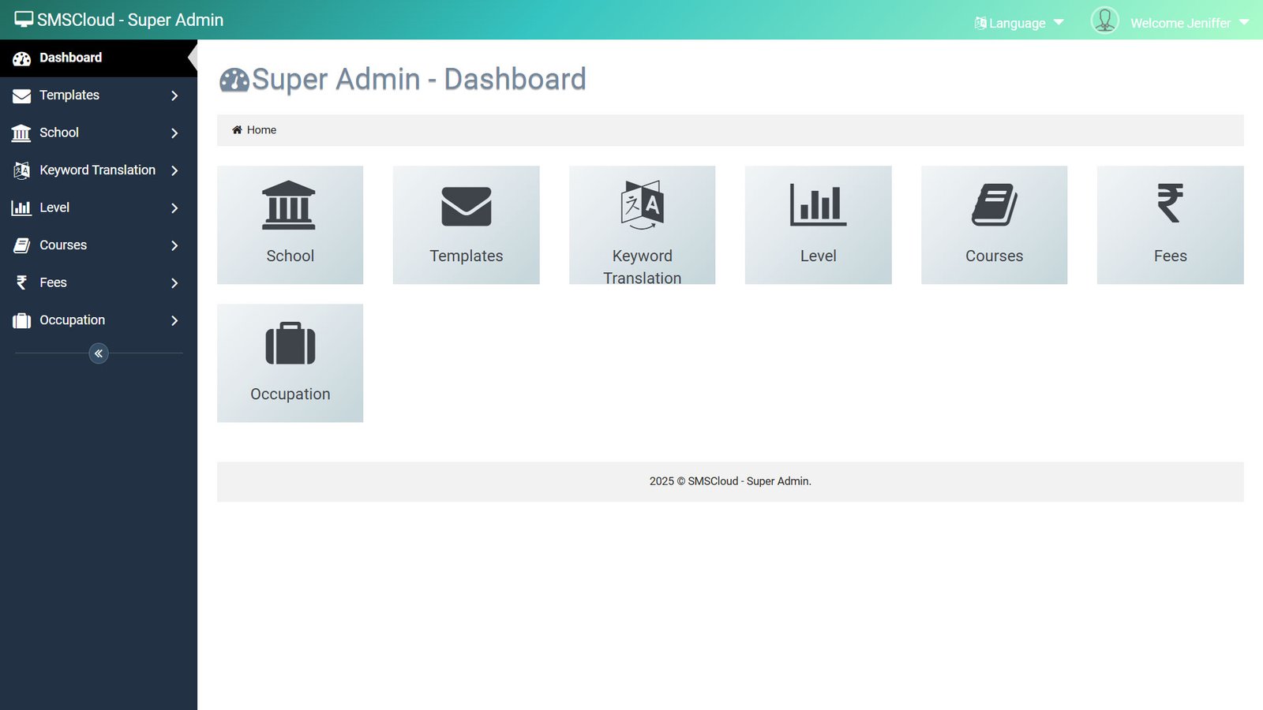The height and width of the screenshot is (710, 1263).
Task: Select Level label in the sidebar
Action: tap(54, 207)
